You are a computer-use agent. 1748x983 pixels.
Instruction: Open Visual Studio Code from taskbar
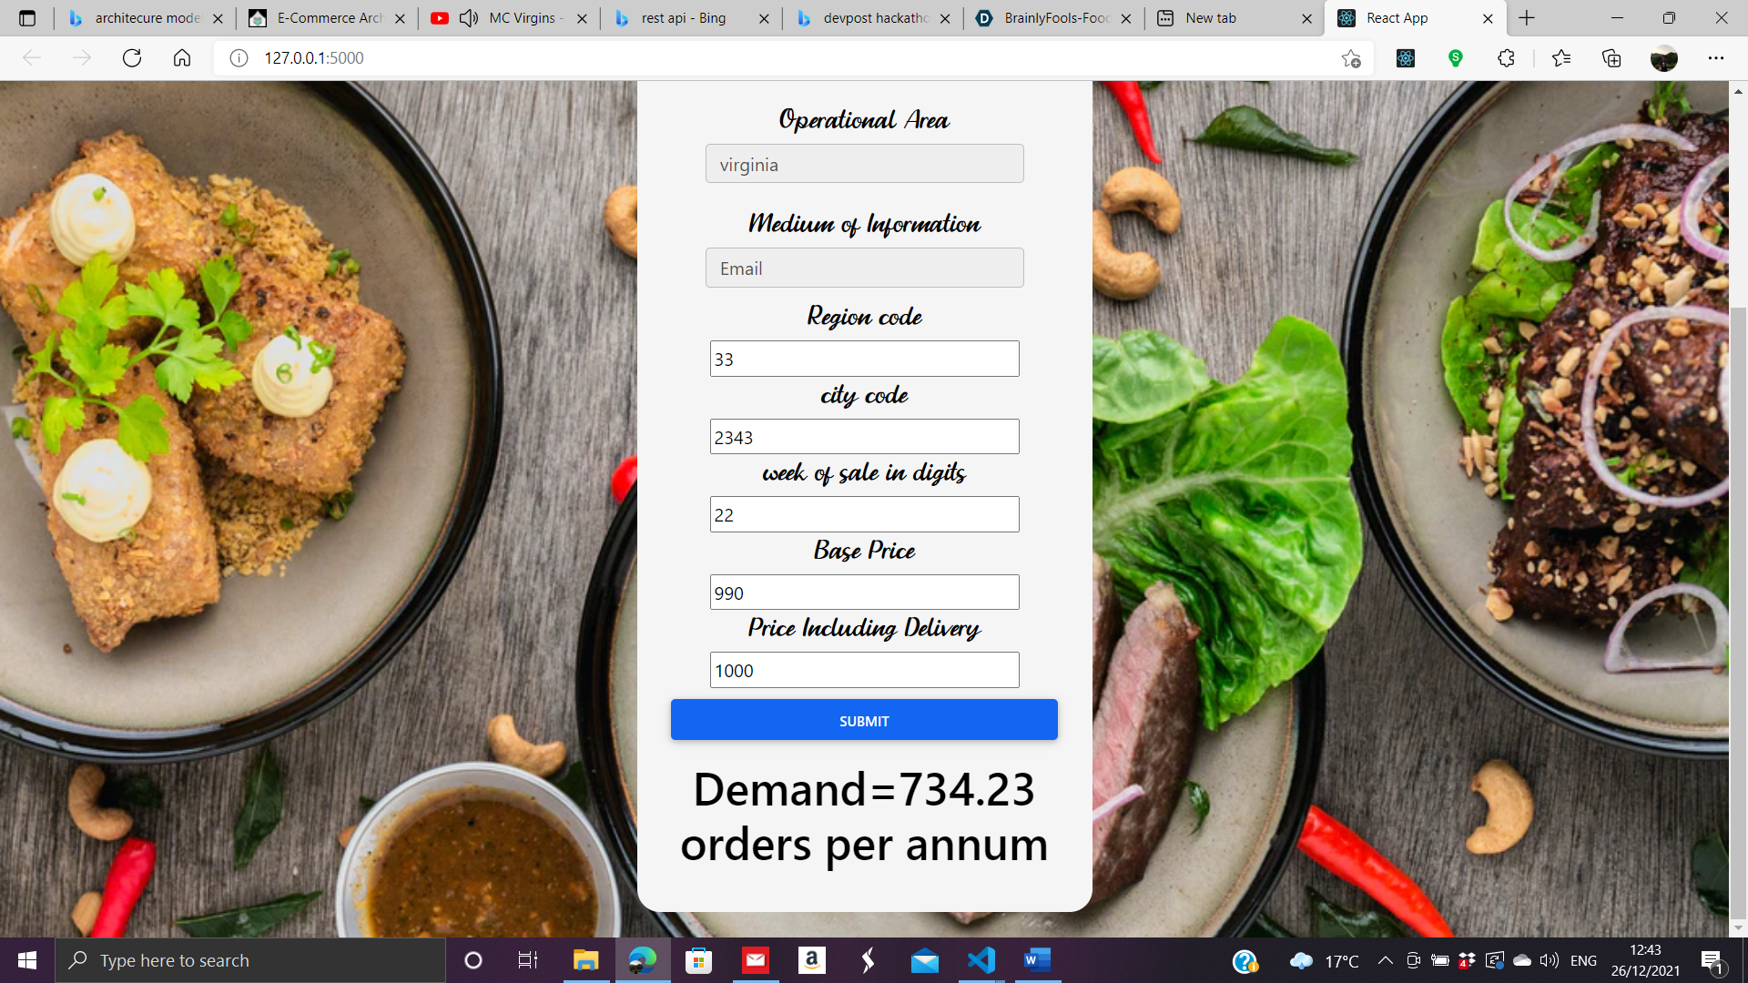click(981, 960)
